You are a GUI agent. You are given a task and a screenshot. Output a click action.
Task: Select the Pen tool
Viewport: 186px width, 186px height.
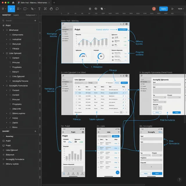point(32,9)
